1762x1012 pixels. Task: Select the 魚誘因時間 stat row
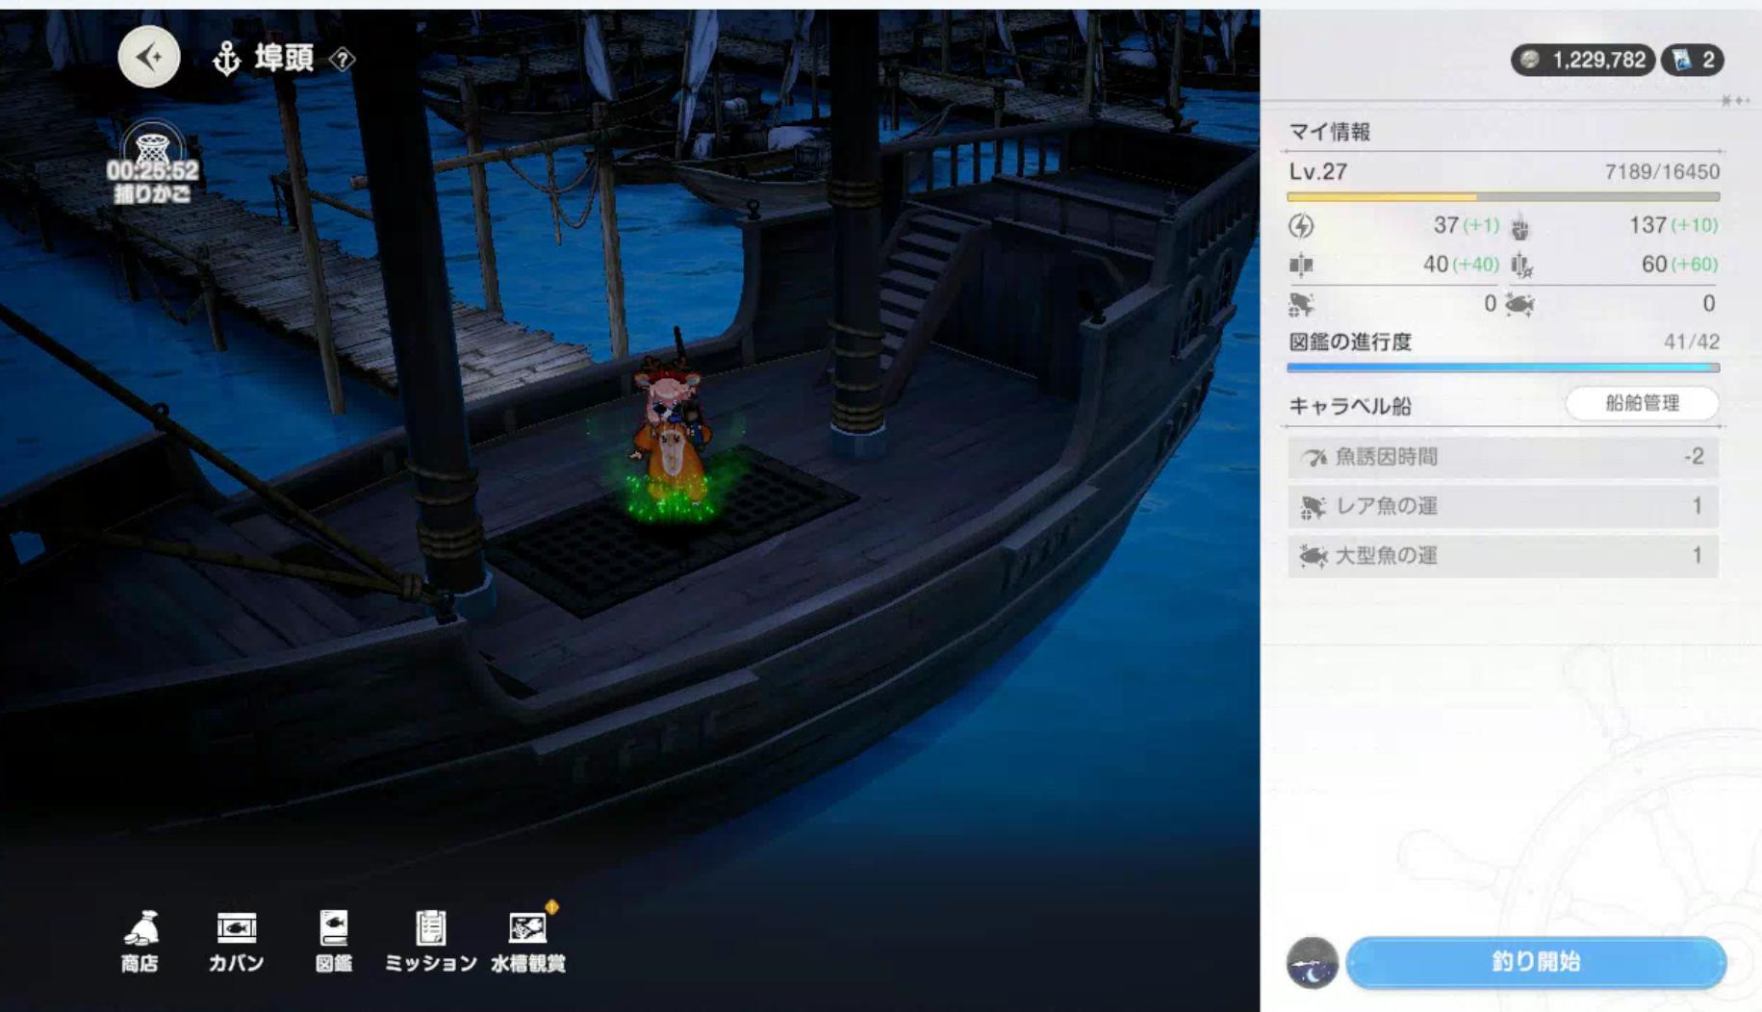pyautogui.click(x=1502, y=457)
